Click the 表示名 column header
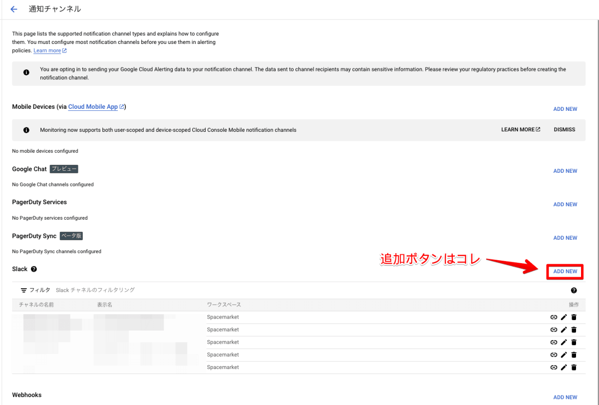This screenshot has height=405, width=599. [105, 305]
